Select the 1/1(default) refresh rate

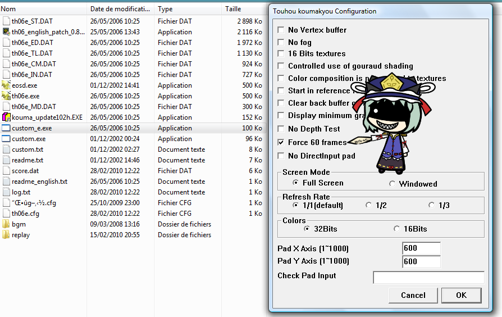[x=295, y=205]
